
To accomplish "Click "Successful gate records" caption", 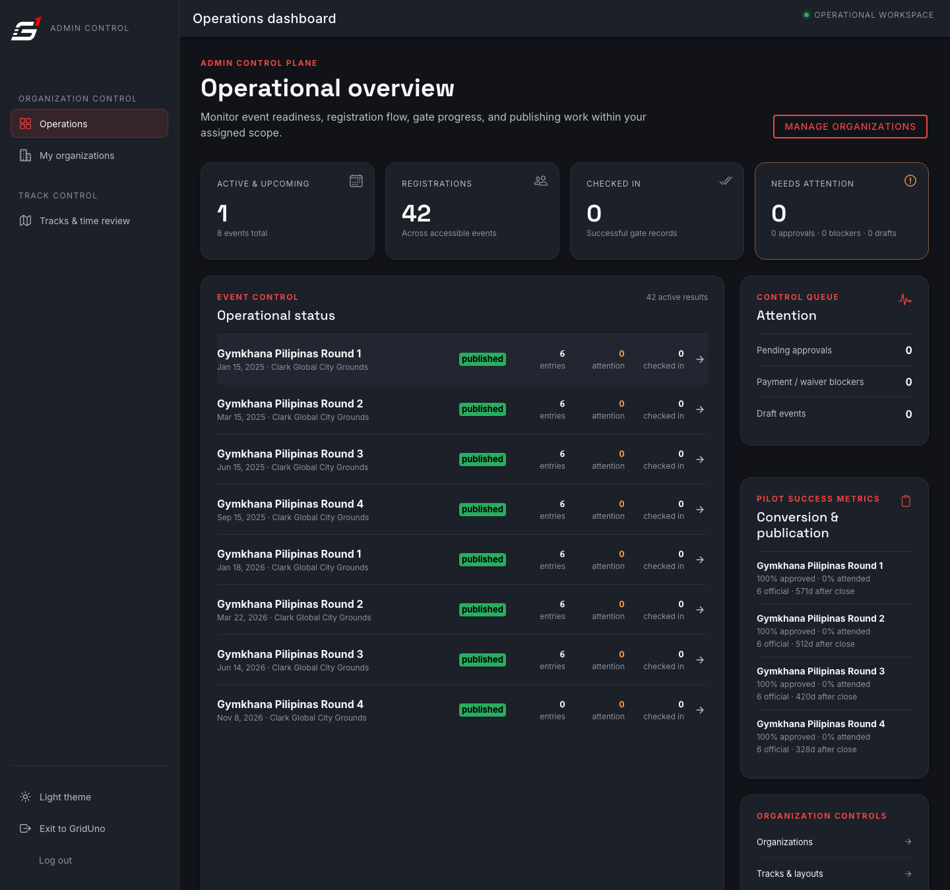I will click(x=632, y=233).
